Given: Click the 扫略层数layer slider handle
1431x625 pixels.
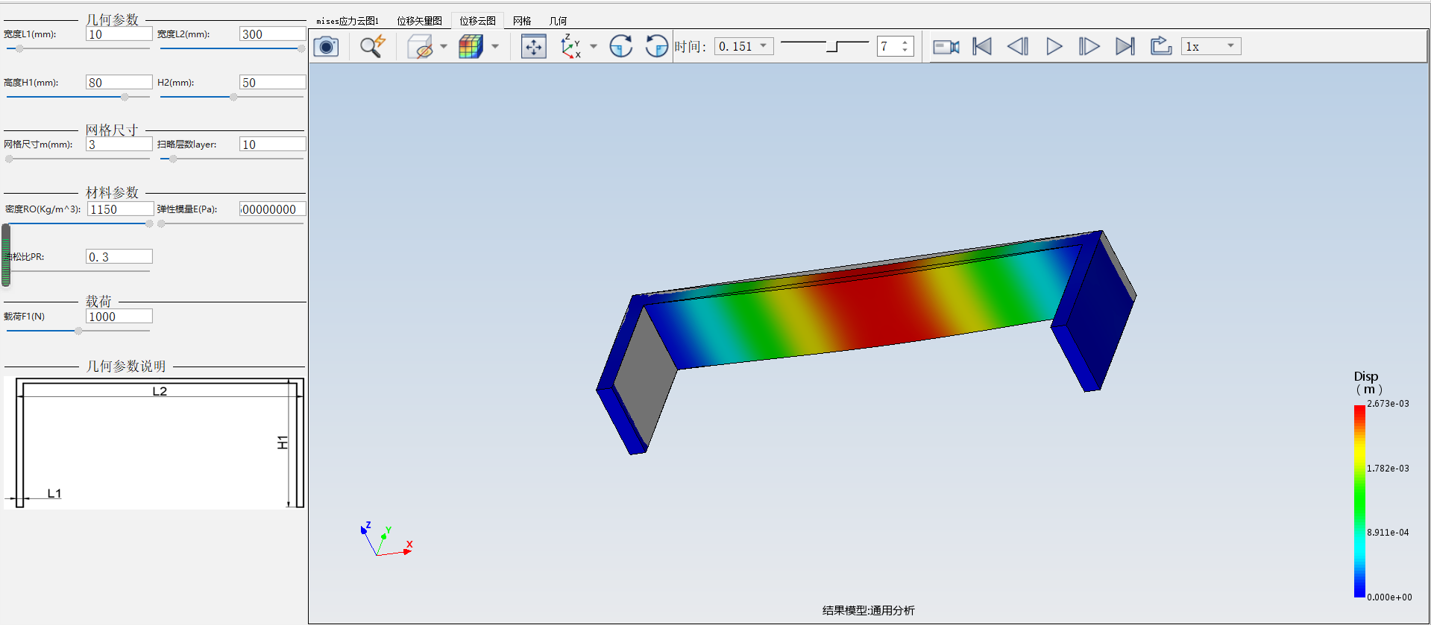Looking at the screenshot, I should 173,159.
